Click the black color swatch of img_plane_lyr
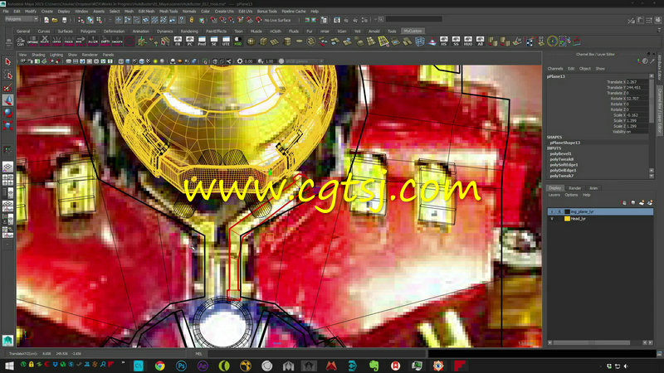Image resolution: width=664 pixels, height=373 pixels. 567,211
